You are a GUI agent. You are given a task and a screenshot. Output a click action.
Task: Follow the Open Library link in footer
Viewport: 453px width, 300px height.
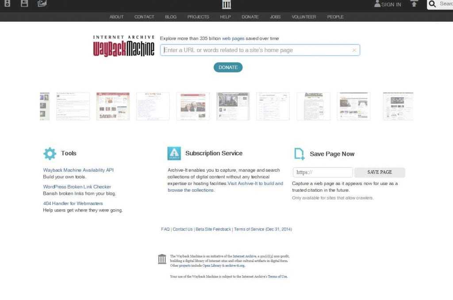pyautogui.click(x=212, y=265)
